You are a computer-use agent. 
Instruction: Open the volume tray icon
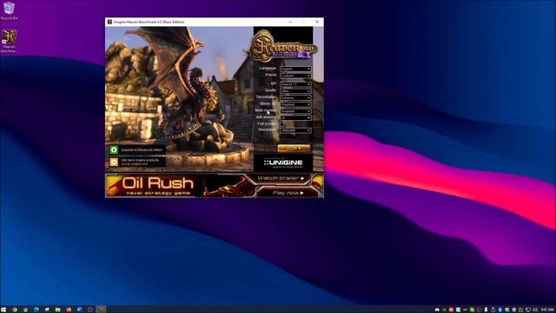tap(535, 310)
